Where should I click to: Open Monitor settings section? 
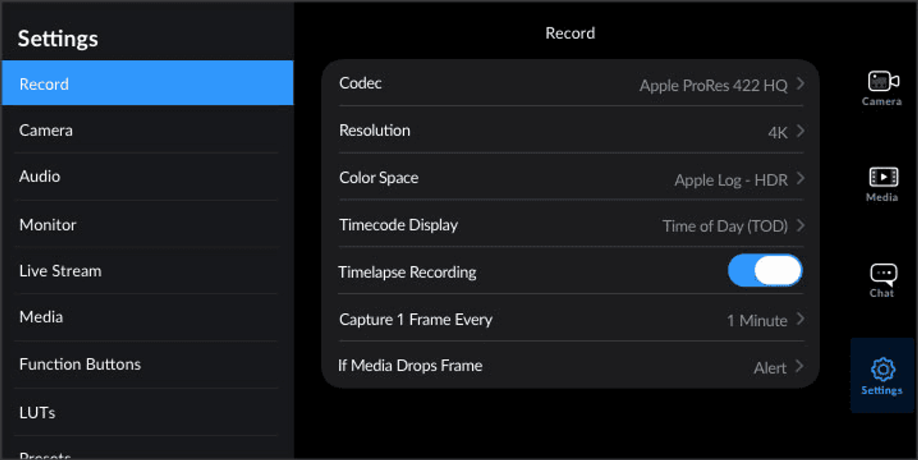click(147, 224)
